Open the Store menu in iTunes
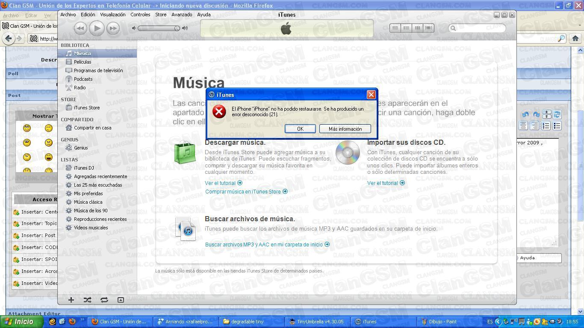This screenshot has height=328, width=584. pos(161,15)
